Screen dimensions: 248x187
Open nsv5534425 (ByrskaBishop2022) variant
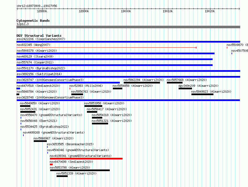(45, 127)
